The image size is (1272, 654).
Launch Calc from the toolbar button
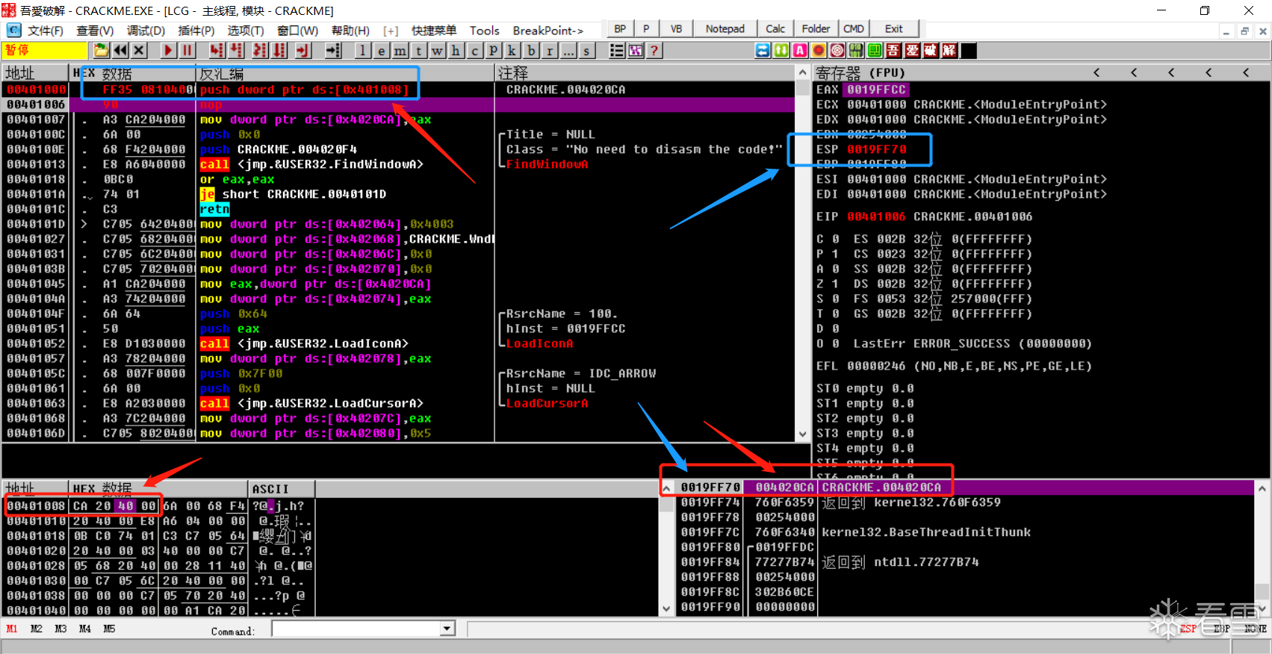pyautogui.click(x=775, y=29)
